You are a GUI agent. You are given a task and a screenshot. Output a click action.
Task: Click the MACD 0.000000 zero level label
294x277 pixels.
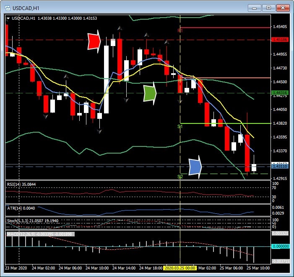tap(280, 246)
